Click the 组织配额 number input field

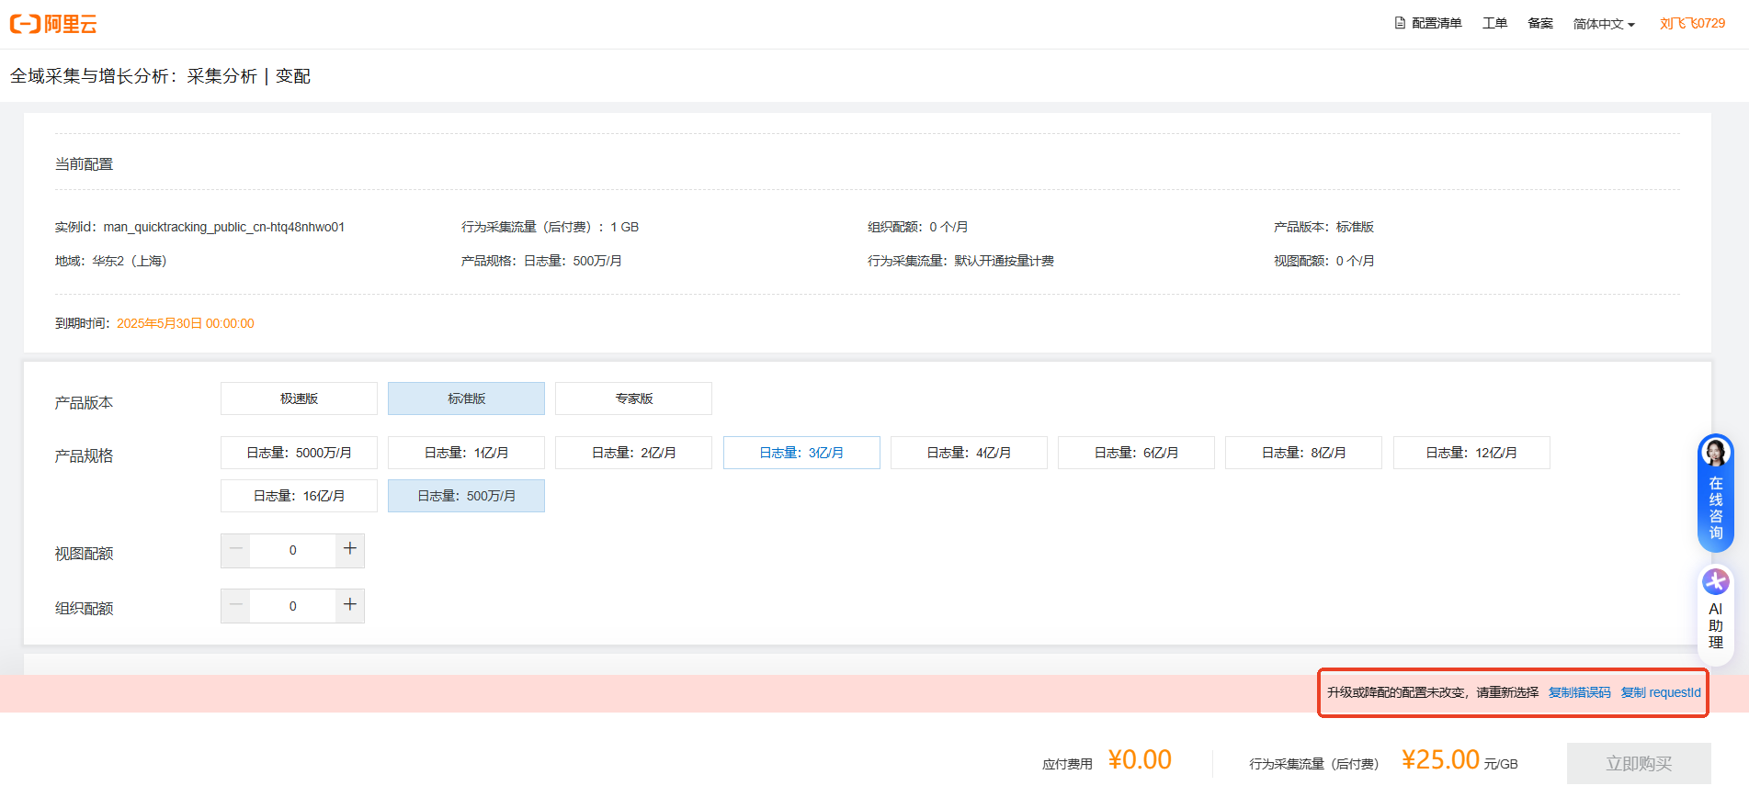tap(292, 606)
